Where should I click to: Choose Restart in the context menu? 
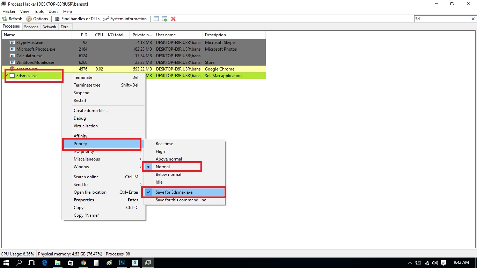pos(104,100)
